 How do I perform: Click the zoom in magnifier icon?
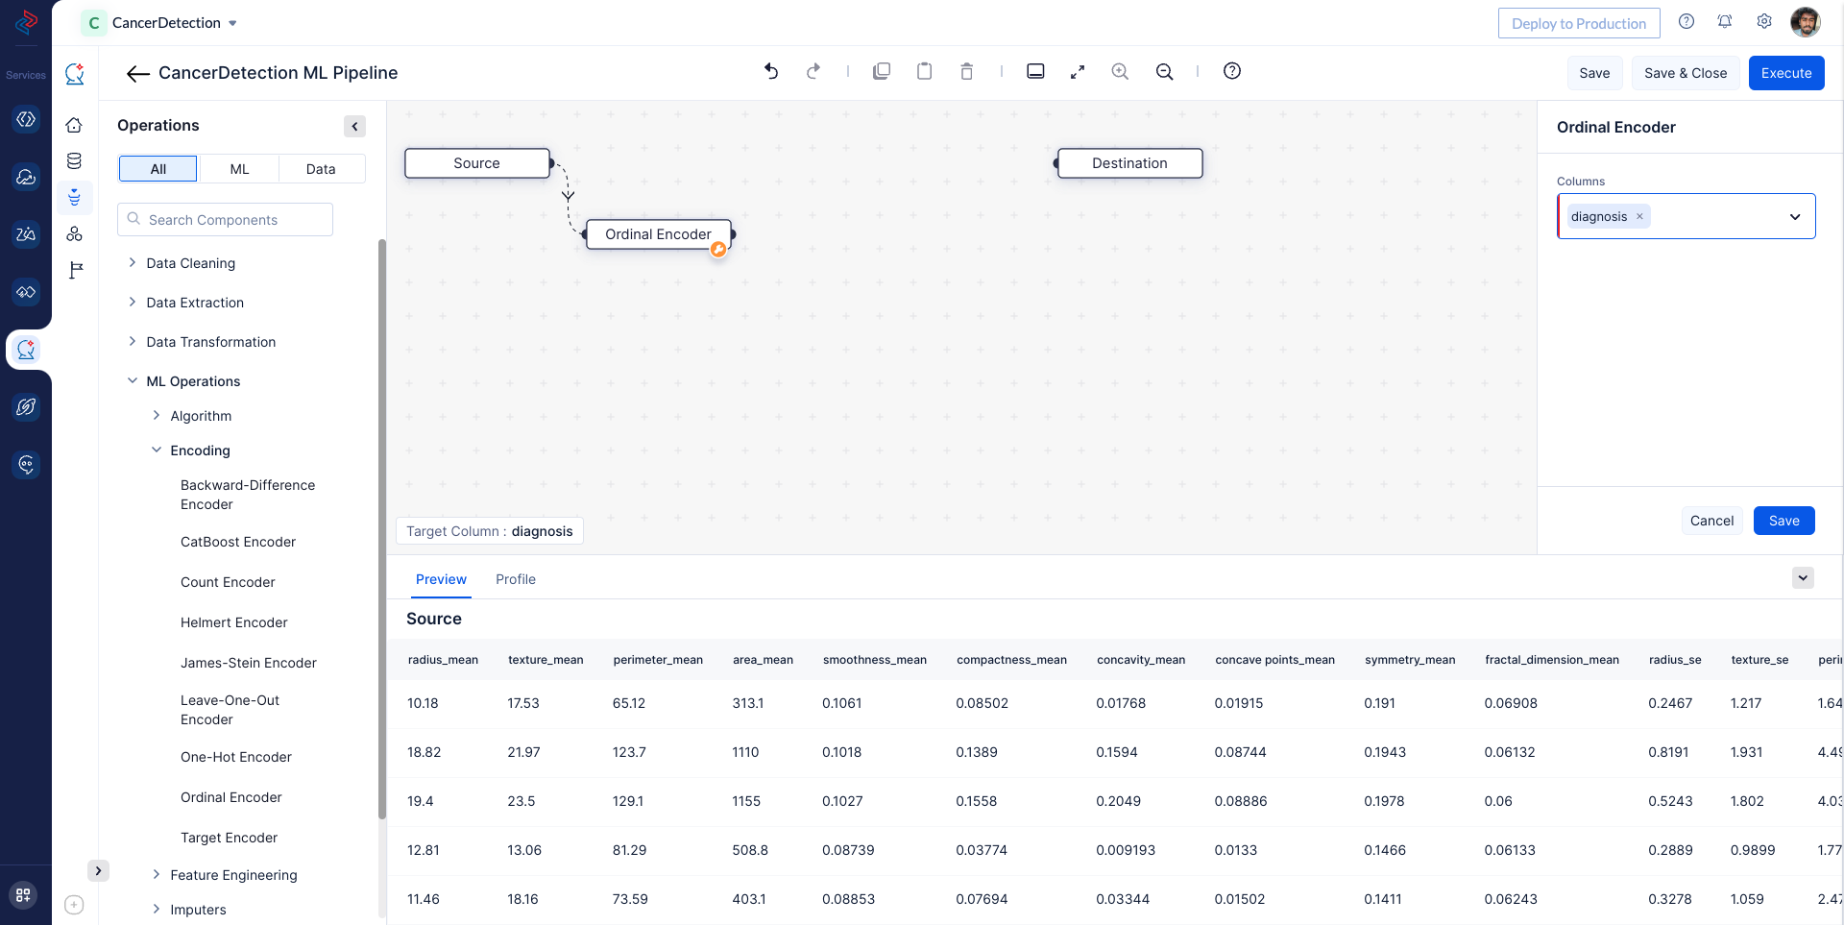[x=1120, y=71]
